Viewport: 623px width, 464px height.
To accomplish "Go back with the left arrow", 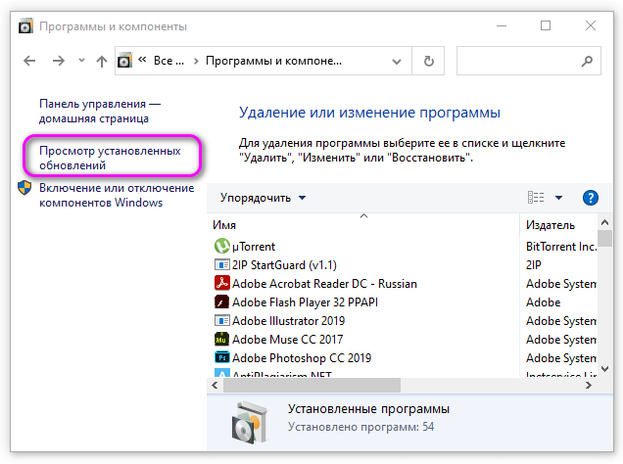I will tap(29, 61).
